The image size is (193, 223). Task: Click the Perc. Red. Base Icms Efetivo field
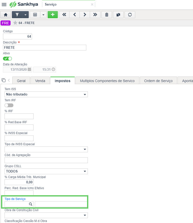click(x=19, y=193)
